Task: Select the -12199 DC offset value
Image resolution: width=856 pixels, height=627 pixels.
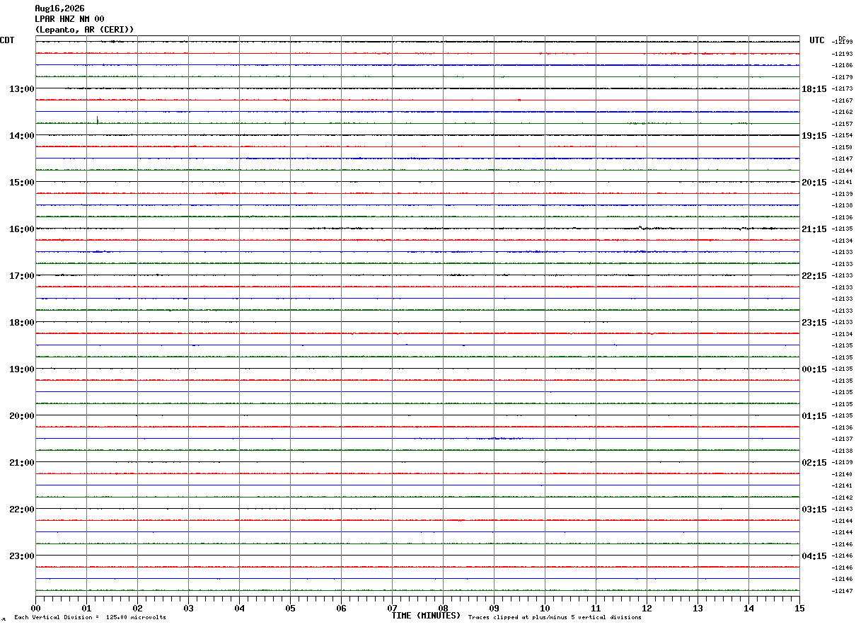Action: (x=843, y=42)
